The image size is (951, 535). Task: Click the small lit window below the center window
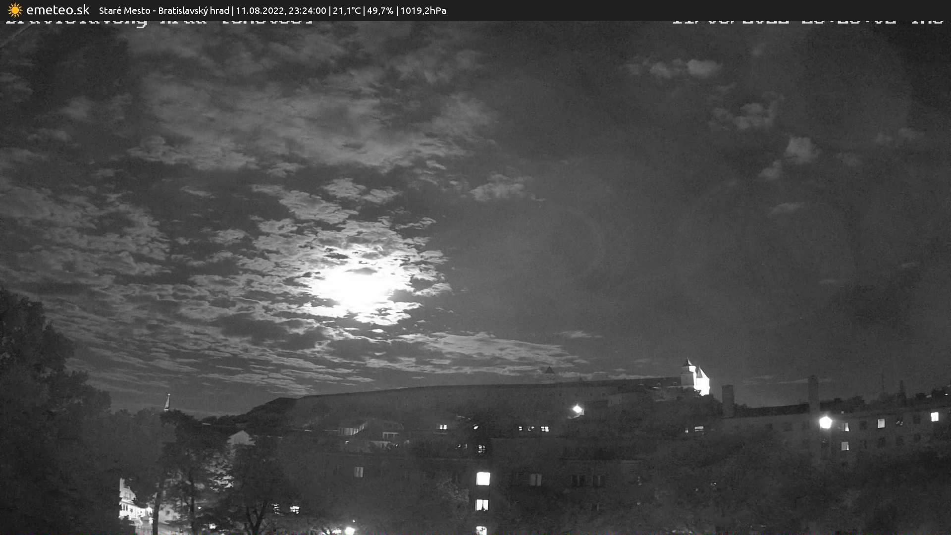point(481,505)
